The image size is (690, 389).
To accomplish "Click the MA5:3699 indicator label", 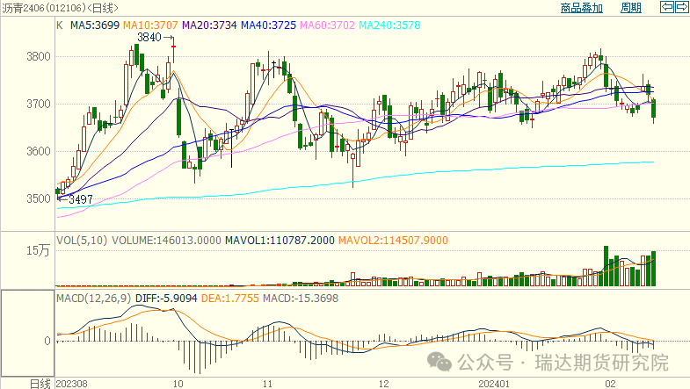I will point(93,25).
